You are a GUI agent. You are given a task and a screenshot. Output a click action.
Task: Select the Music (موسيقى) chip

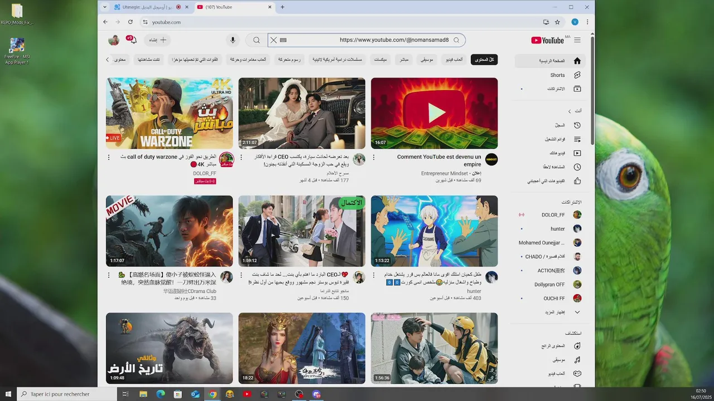click(427, 59)
